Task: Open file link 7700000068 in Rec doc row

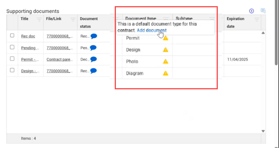Action: [x=60, y=36]
